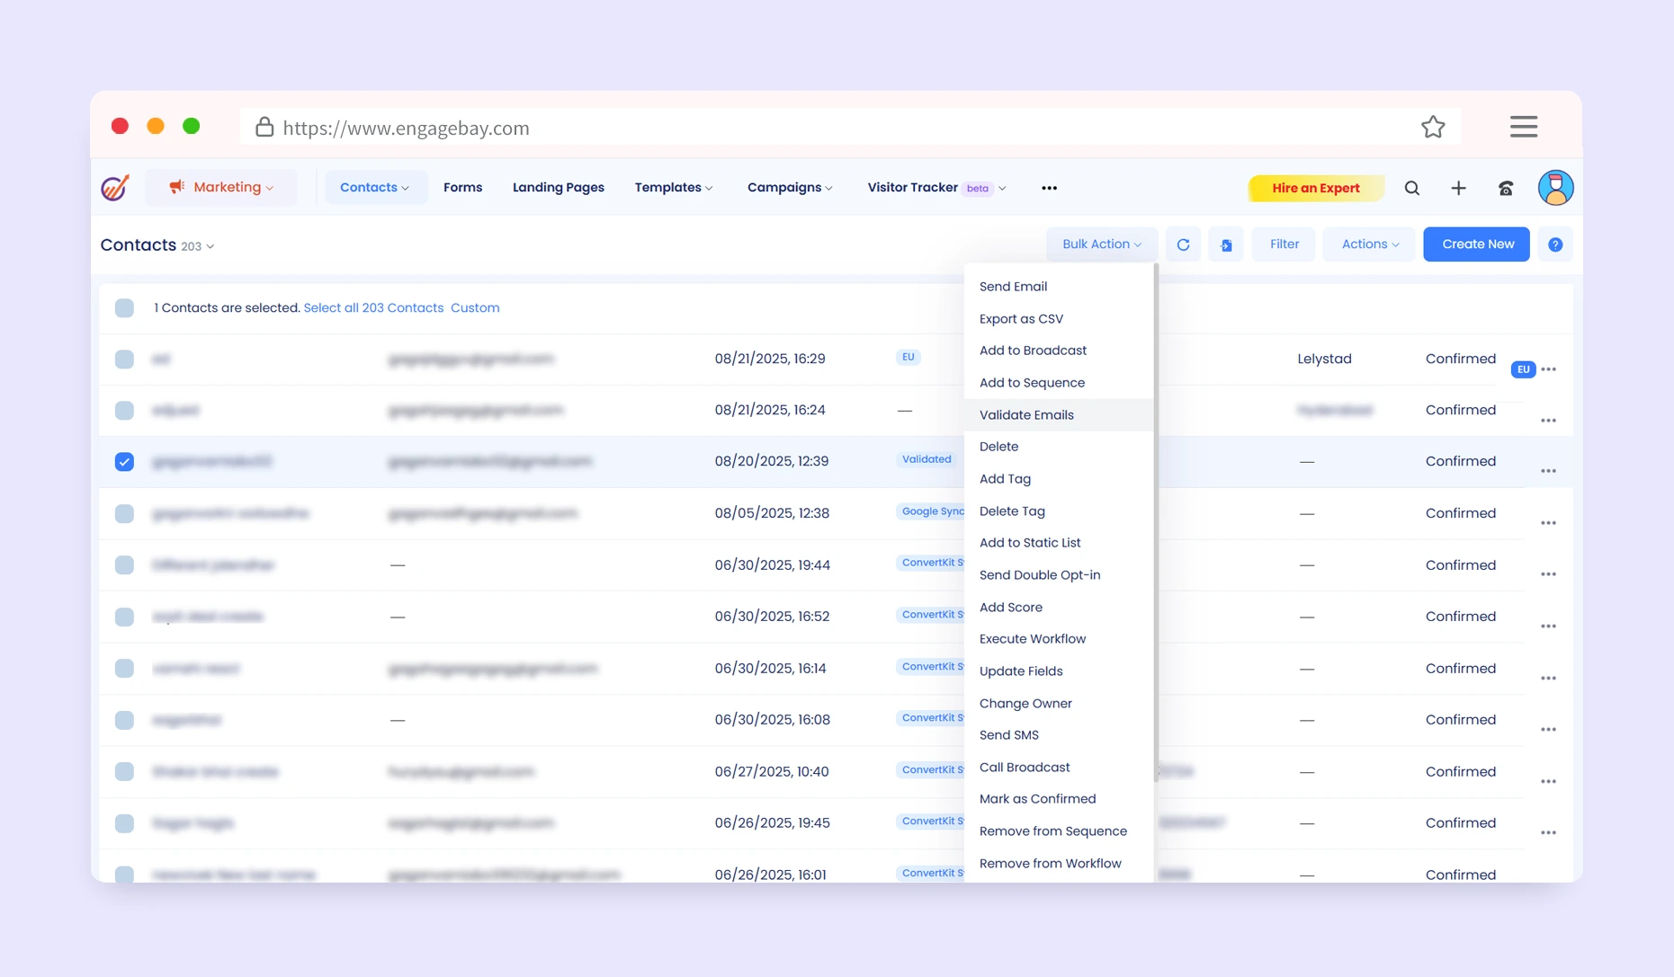Click the EngageBay logo icon

pos(115,187)
